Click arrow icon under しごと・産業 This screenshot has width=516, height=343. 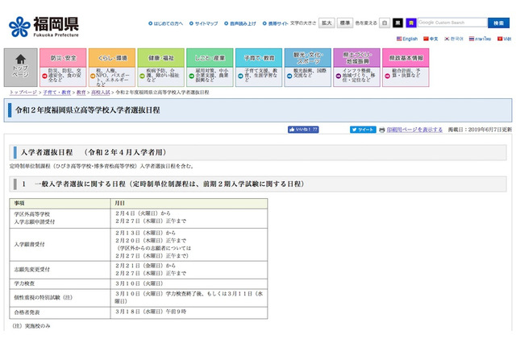coord(191,76)
